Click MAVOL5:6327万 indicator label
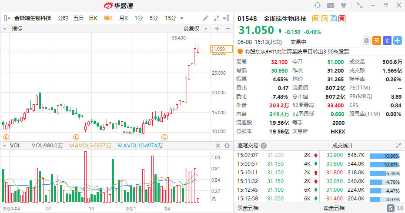This screenshot has height=213, width=405. click(90, 146)
